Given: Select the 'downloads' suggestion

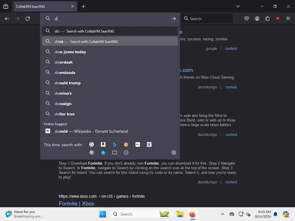Looking at the screenshot, I should point(110,72).
